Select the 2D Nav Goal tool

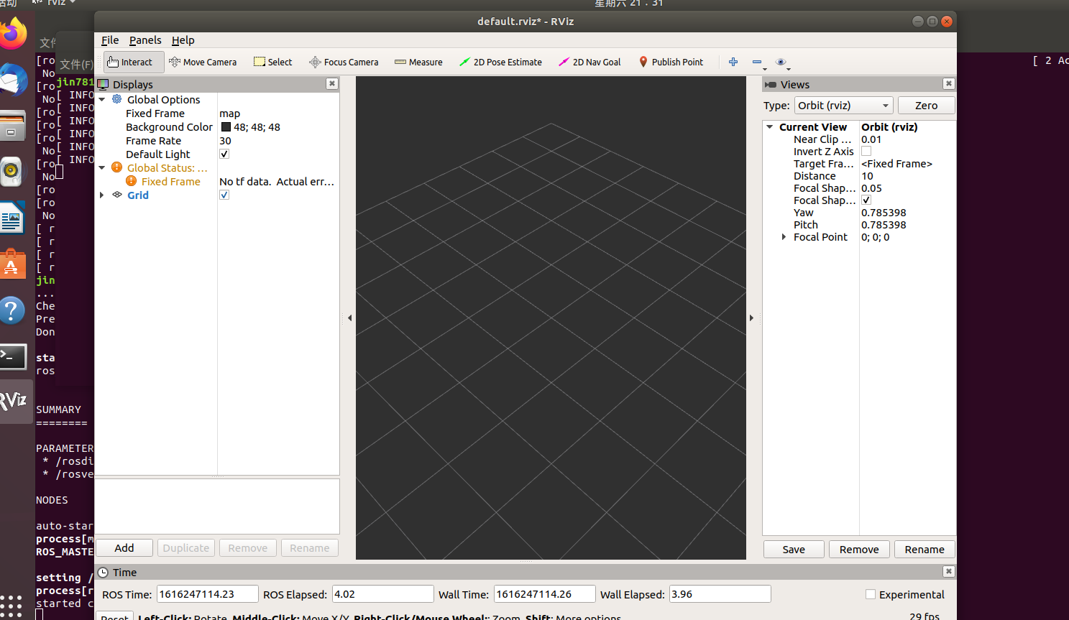(589, 62)
